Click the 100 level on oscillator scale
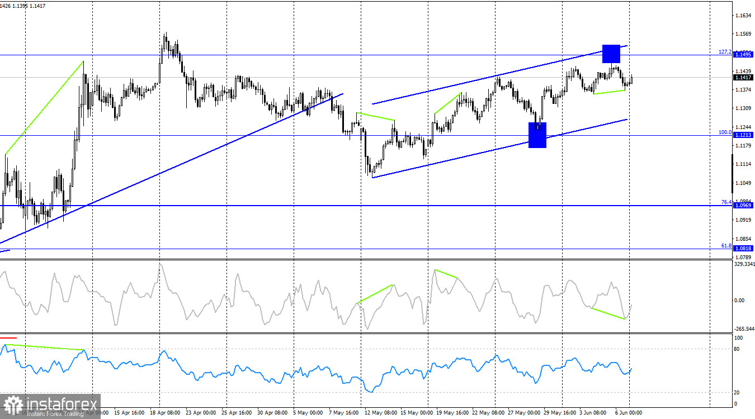Screen dimensions: 755x419 point(739,339)
